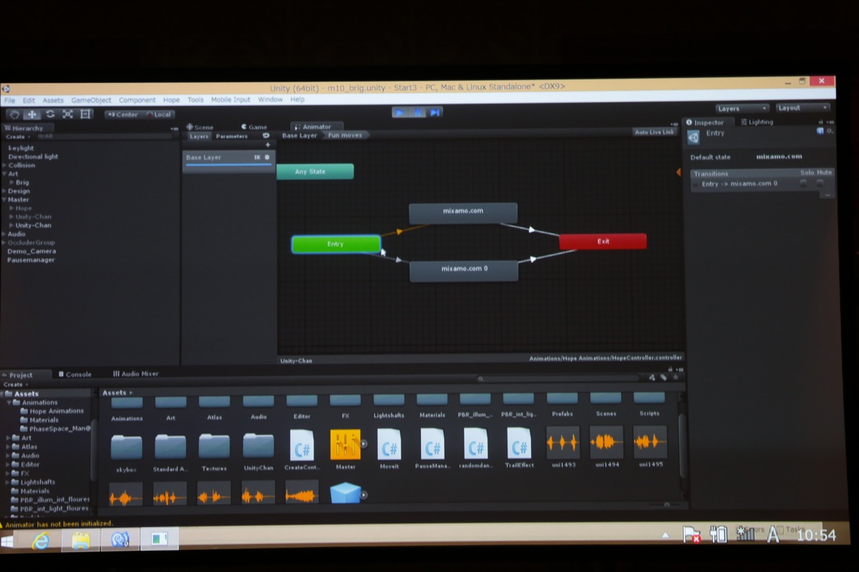This screenshot has width=859, height=572.
Task: Switch to Parameters tab in Animator
Action: tap(232, 136)
